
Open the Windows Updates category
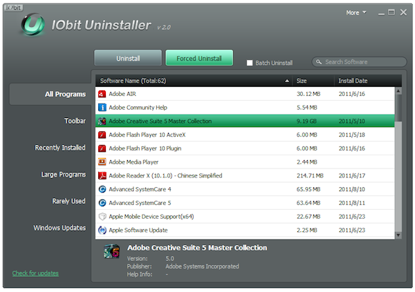59,228
